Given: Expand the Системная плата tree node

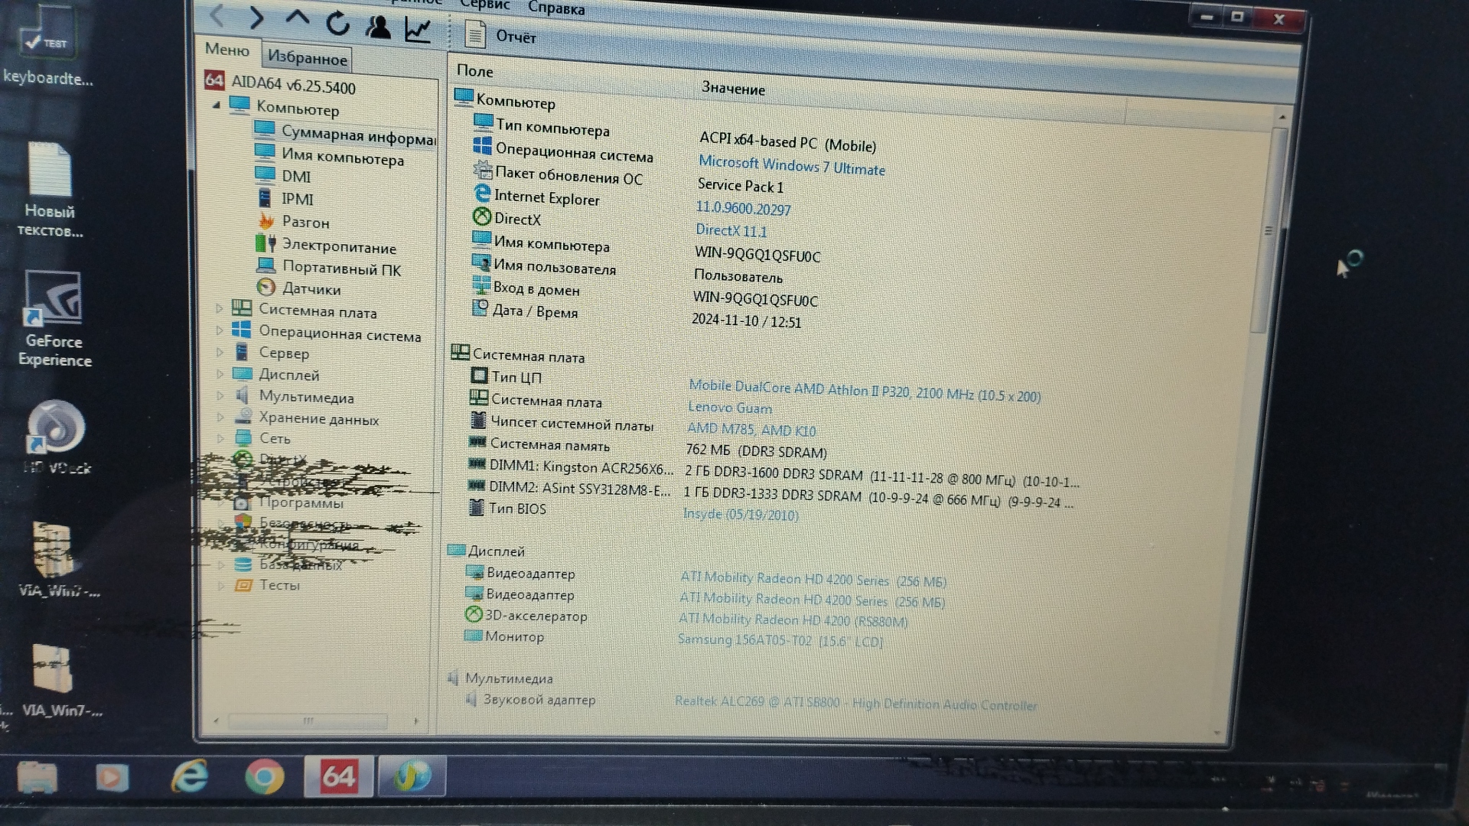Looking at the screenshot, I should coord(220,309).
